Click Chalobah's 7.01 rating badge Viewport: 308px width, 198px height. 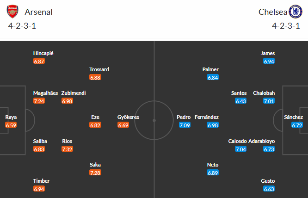tap(269, 101)
